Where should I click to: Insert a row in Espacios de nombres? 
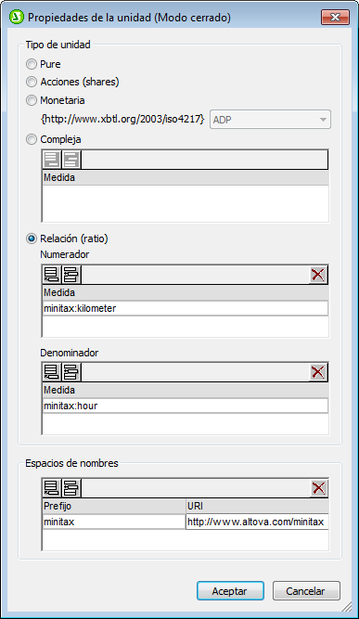71,488
